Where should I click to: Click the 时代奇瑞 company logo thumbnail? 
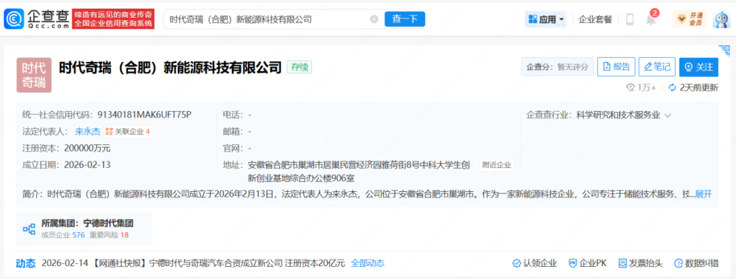[34, 75]
